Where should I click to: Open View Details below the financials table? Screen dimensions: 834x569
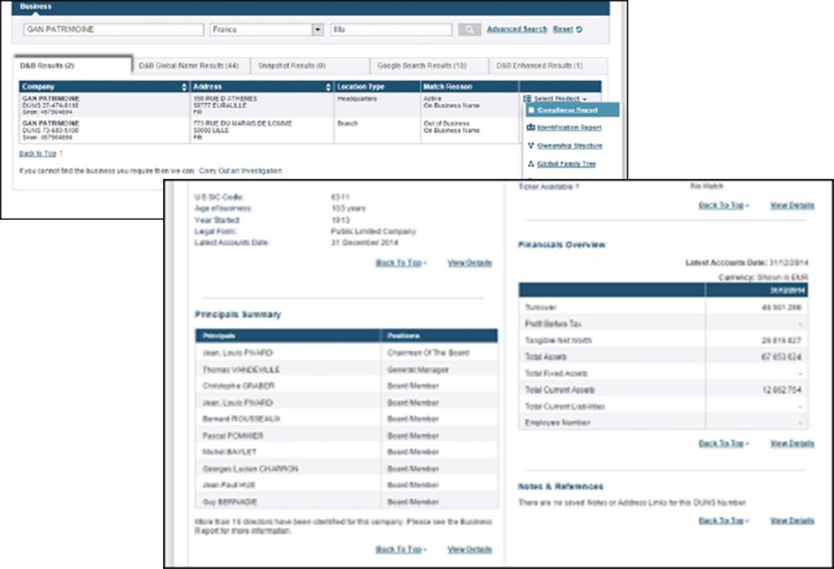[792, 444]
